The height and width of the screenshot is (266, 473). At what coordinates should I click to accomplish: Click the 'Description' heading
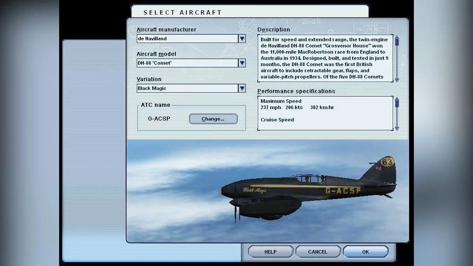(x=274, y=30)
